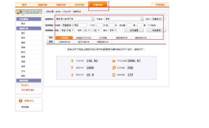The image size is (209, 128).
Task: Click the yen average price icon
Action: [x=72, y=61]
